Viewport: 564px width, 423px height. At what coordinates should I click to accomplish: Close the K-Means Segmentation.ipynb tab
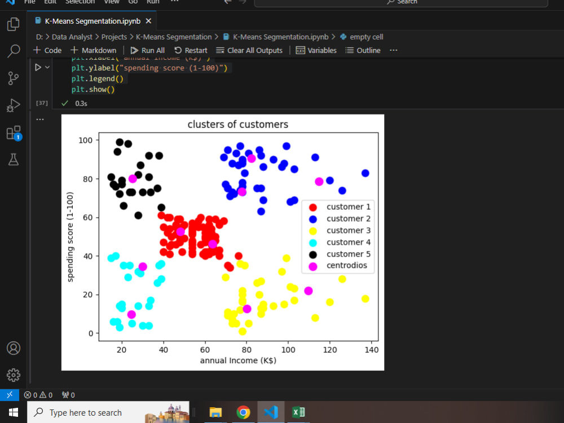[148, 21]
